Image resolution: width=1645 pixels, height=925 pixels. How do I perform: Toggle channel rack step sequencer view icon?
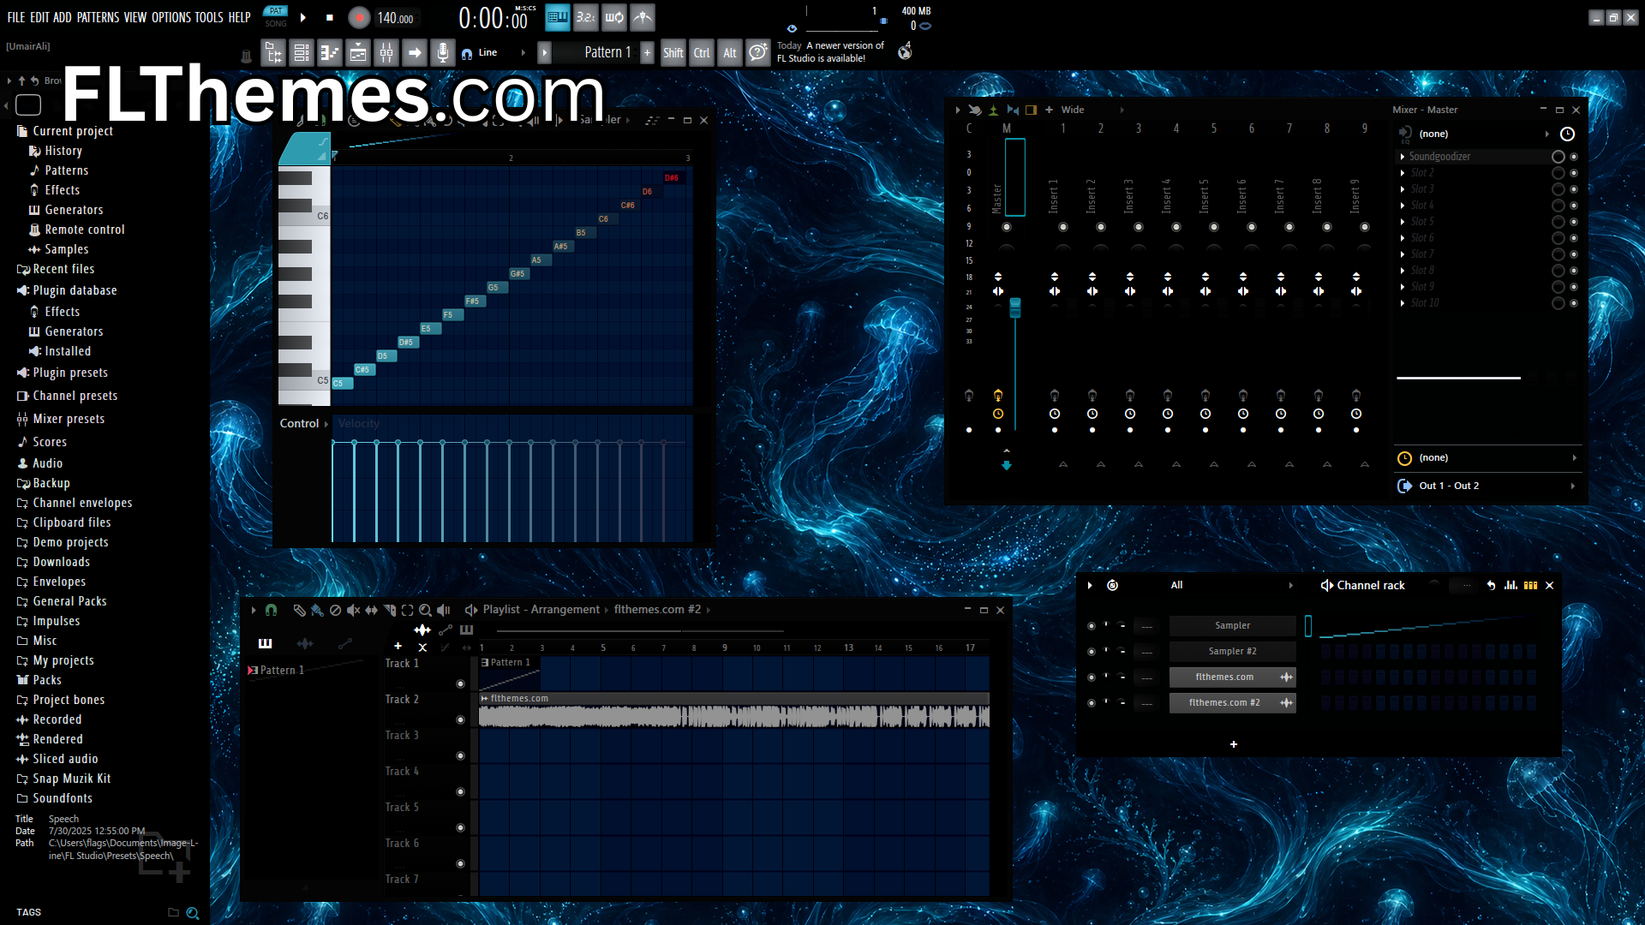point(1530,585)
